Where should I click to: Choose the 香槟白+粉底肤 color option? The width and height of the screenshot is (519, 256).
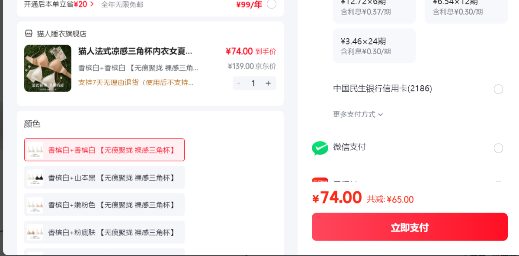pyautogui.click(x=104, y=232)
